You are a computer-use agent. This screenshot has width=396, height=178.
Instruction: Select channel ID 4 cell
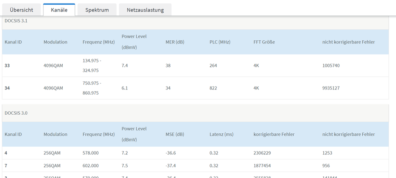(6, 153)
